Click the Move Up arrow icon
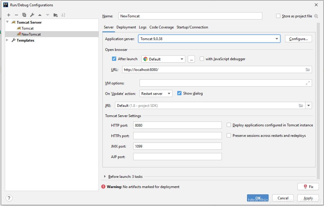Screen dimensions: 324x206 point(40,15)
